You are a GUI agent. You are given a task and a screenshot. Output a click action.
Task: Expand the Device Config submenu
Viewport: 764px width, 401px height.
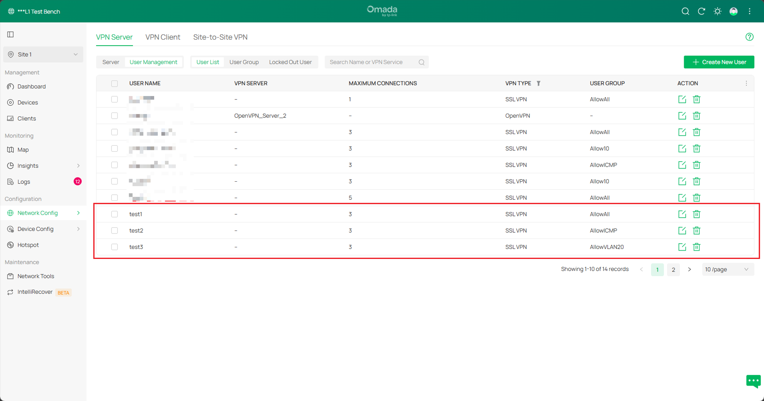[x=78, y=229]
